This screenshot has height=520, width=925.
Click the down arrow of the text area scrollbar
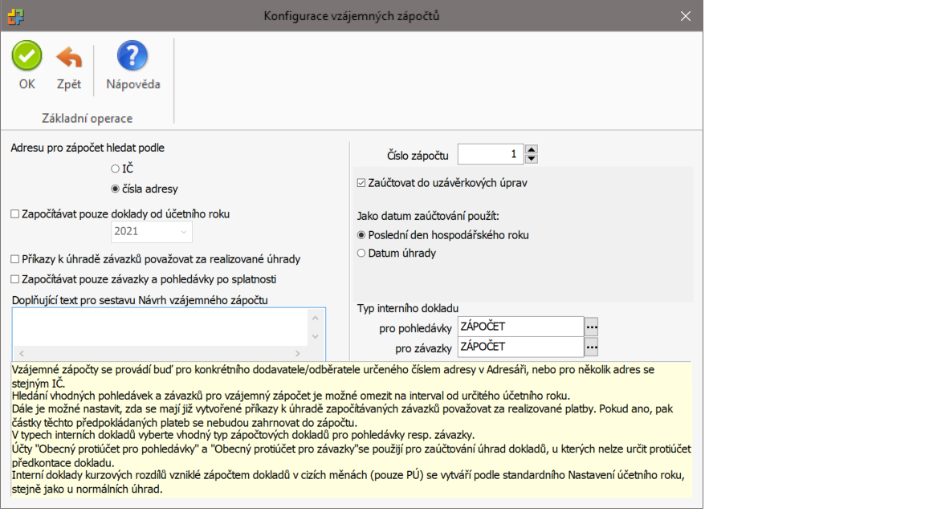click(x=315, y=337)
